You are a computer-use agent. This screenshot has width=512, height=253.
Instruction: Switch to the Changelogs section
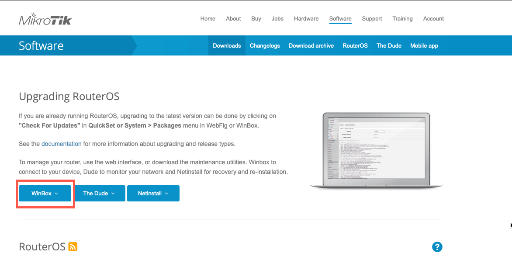coord(265,45)
